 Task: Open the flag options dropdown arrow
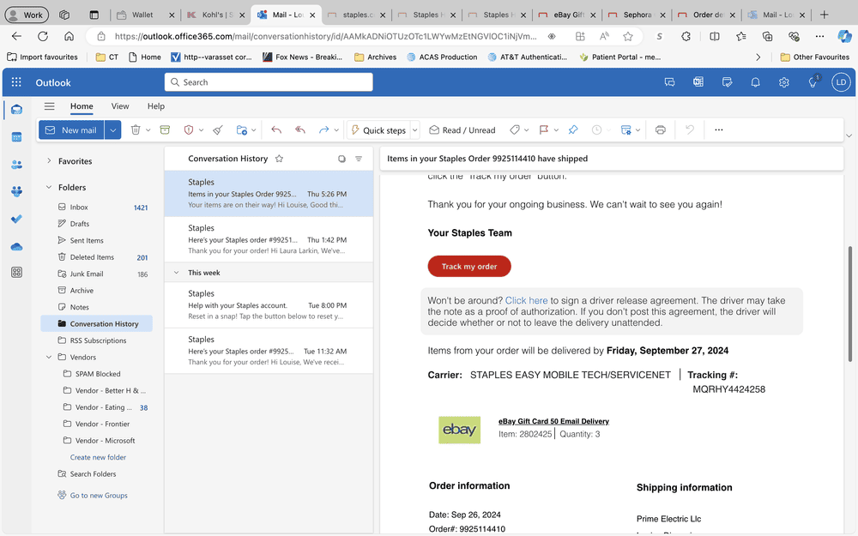(x=556, y=130)
